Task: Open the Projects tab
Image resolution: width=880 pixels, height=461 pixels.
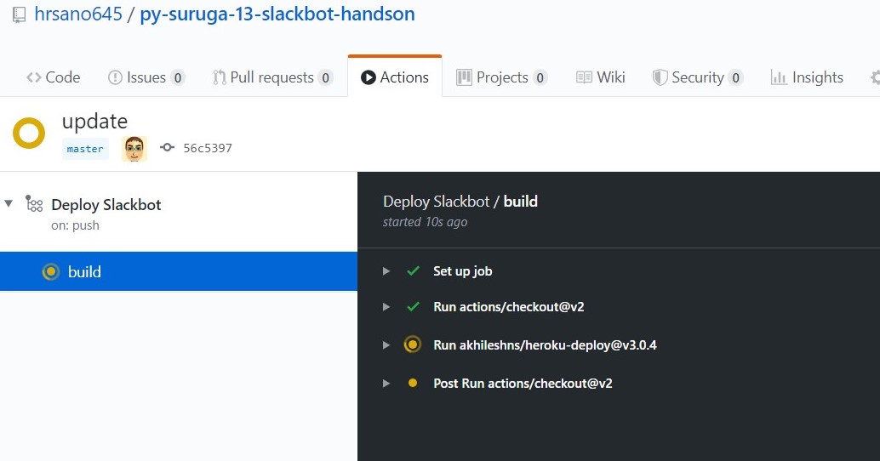Action: (x=502, y=77)
